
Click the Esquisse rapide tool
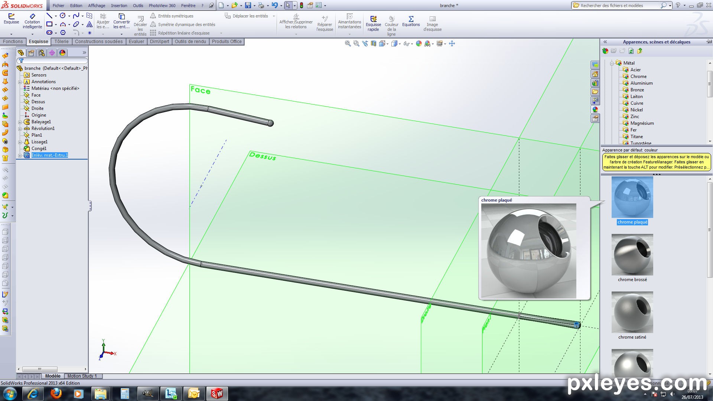(373, 23)
